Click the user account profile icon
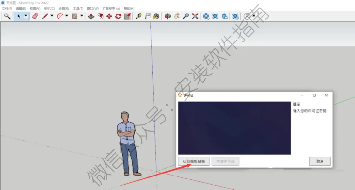Screen dimensions: 355x190 247,16
